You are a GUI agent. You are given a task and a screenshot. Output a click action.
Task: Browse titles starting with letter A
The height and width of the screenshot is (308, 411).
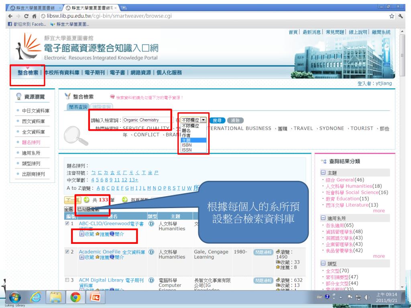[98, 188]
